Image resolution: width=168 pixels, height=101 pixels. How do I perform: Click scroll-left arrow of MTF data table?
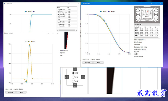(x=135, y=37)
